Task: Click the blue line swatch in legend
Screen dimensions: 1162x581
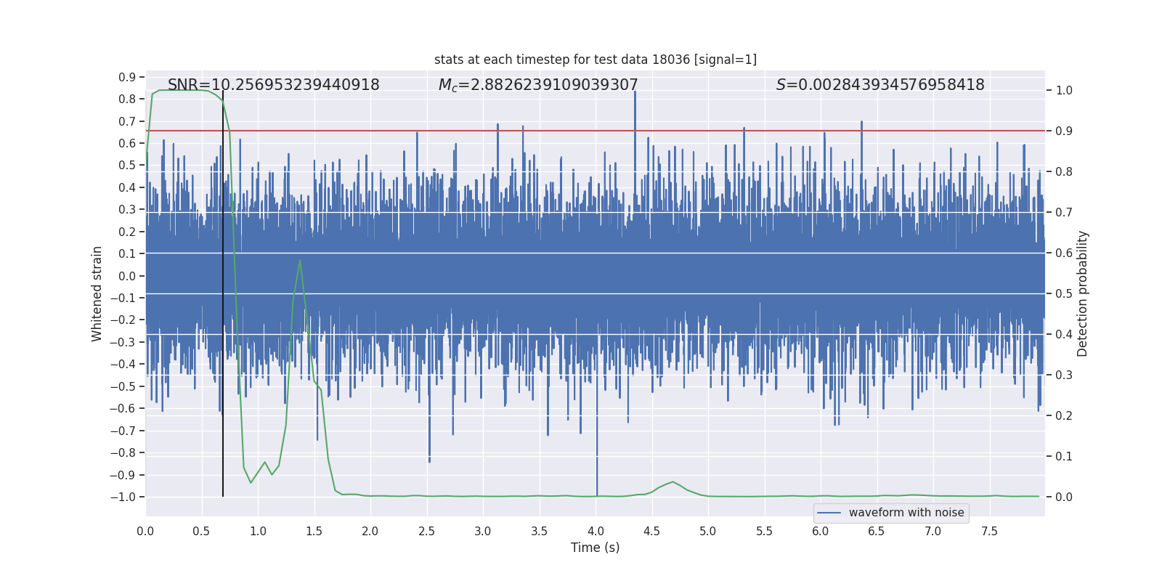Action: 829,513
